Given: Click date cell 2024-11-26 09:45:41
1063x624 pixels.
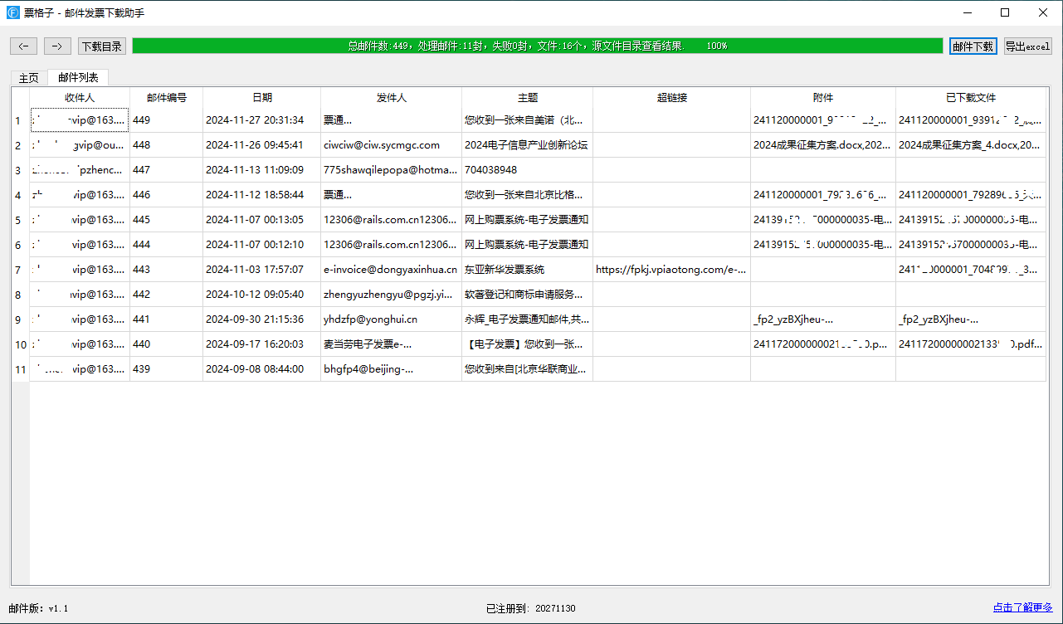Looking at the screenshot, I should [x=261, y=145].
